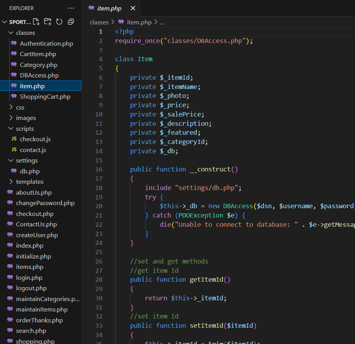Refresh the Explorer file tree

click(x=59, y=22)
